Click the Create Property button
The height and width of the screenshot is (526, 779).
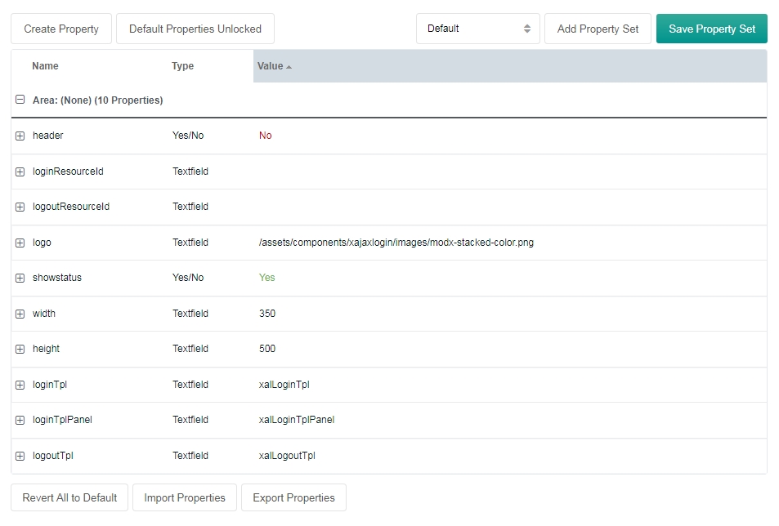61,29
